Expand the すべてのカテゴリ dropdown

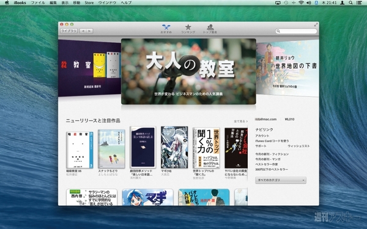281,180
